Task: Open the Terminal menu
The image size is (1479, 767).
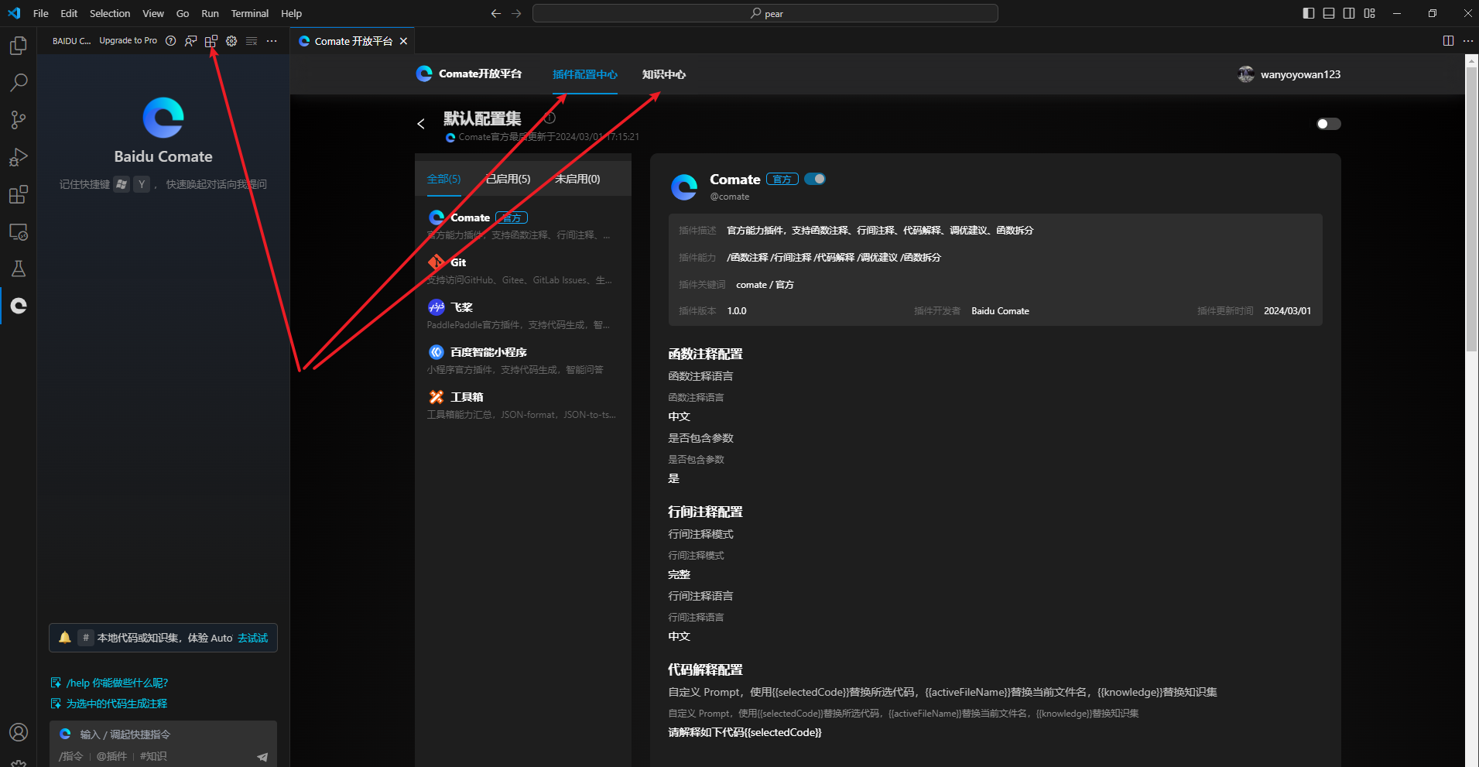Action: pos(249,13)
